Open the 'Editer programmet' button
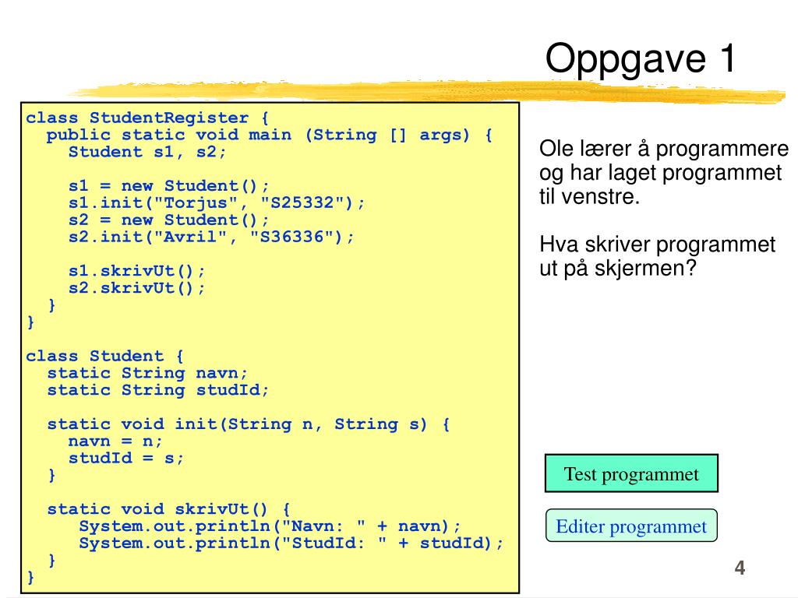Image resolution: width=798 pixels, height=598 pixels. 631,526
